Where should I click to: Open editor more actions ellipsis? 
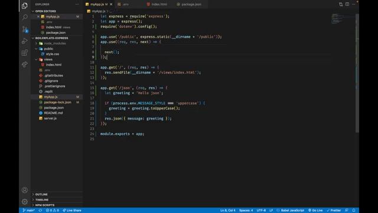(353, 4)
